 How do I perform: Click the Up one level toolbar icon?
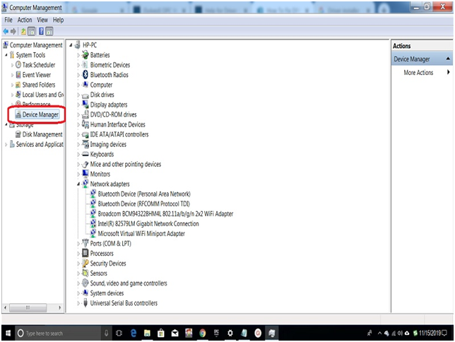click(23, 31)
